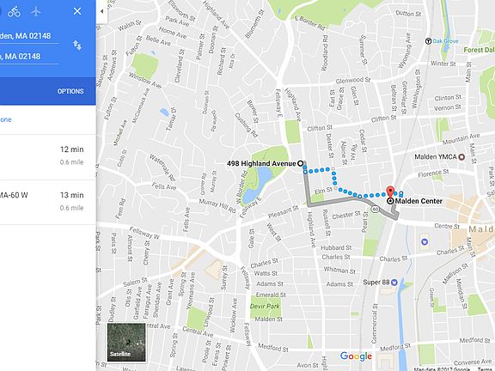Choose the 13 min MA-60 W route
Image resolution: width=495 pixels, height=371 pixels.
(x=48, y=203)
